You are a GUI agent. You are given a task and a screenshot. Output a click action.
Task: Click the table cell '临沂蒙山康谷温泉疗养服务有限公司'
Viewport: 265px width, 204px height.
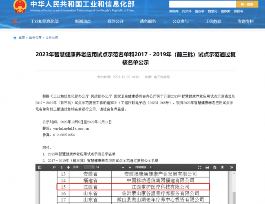click(x=160, y=193)
